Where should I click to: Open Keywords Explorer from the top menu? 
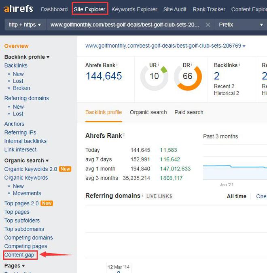(x=134, y=9)
